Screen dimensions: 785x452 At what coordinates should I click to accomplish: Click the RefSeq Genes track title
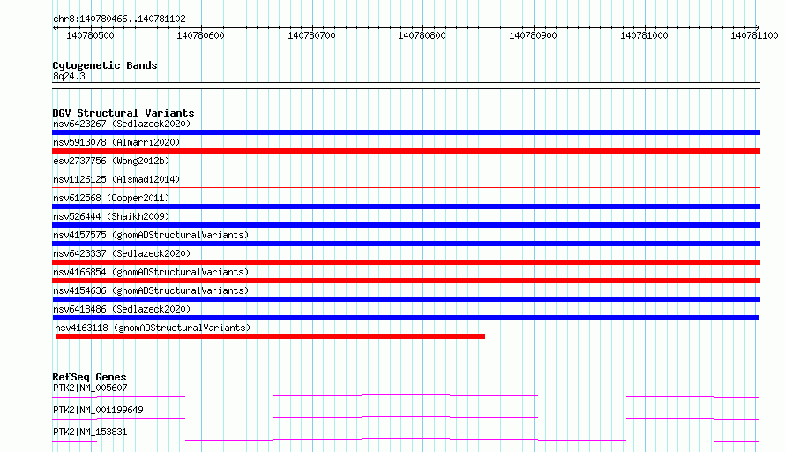pos(89,377)
